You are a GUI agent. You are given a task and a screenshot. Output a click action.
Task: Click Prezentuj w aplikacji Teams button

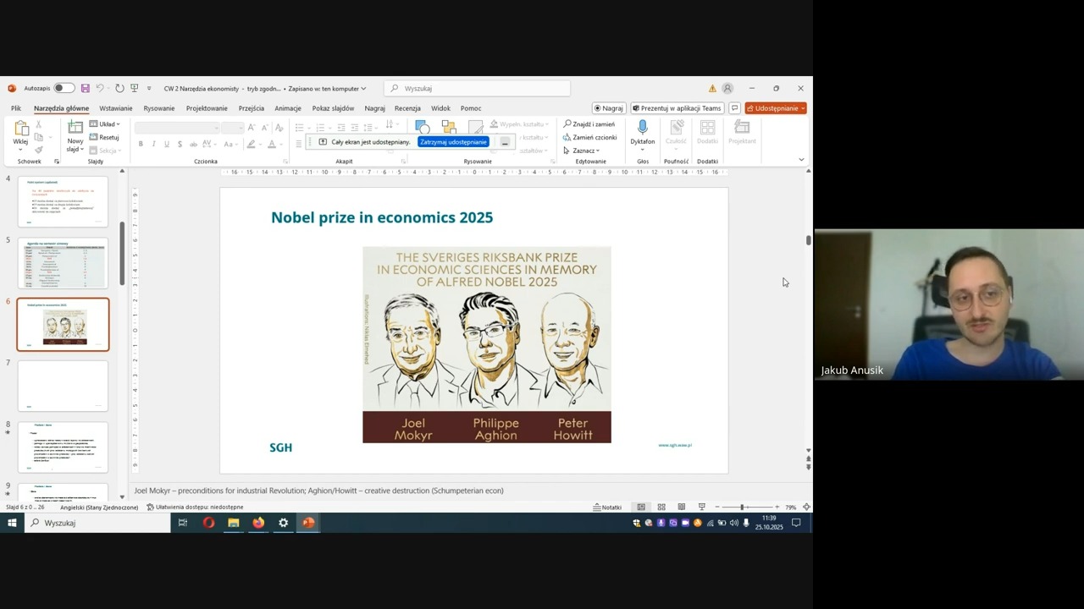click(677, 108)
